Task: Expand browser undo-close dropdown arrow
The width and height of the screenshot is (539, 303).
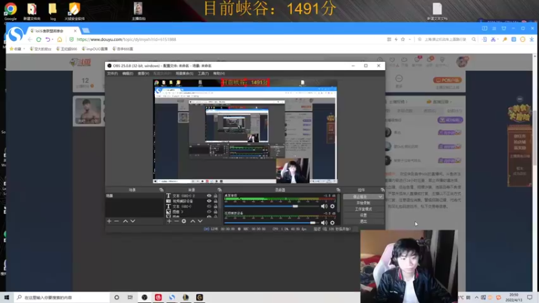Action: point(53,40)
